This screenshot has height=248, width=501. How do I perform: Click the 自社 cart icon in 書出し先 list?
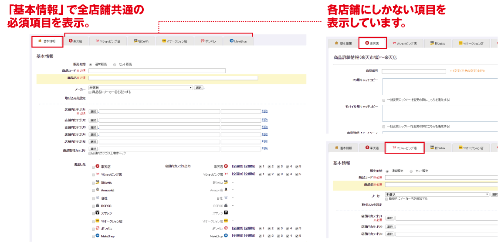click(98, 198)
